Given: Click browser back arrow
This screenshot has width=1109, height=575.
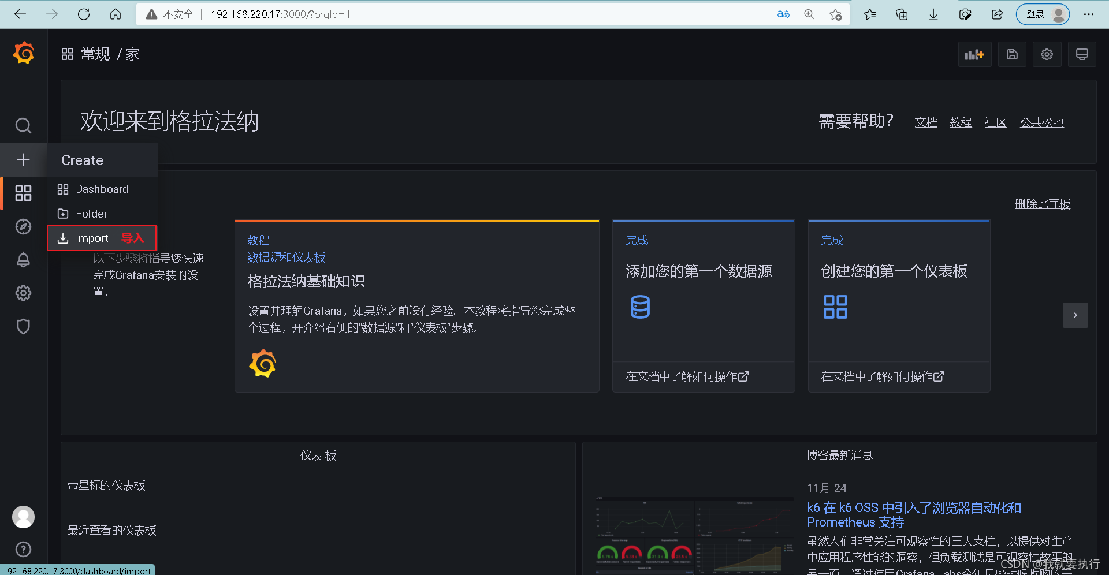Looking at the screenshot, I should click(x=20, y=14).
